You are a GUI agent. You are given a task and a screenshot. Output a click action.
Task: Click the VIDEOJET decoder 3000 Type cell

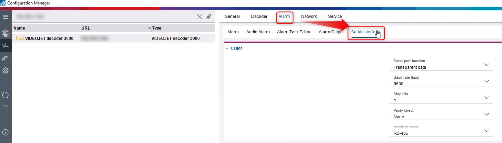pos(176,38)
